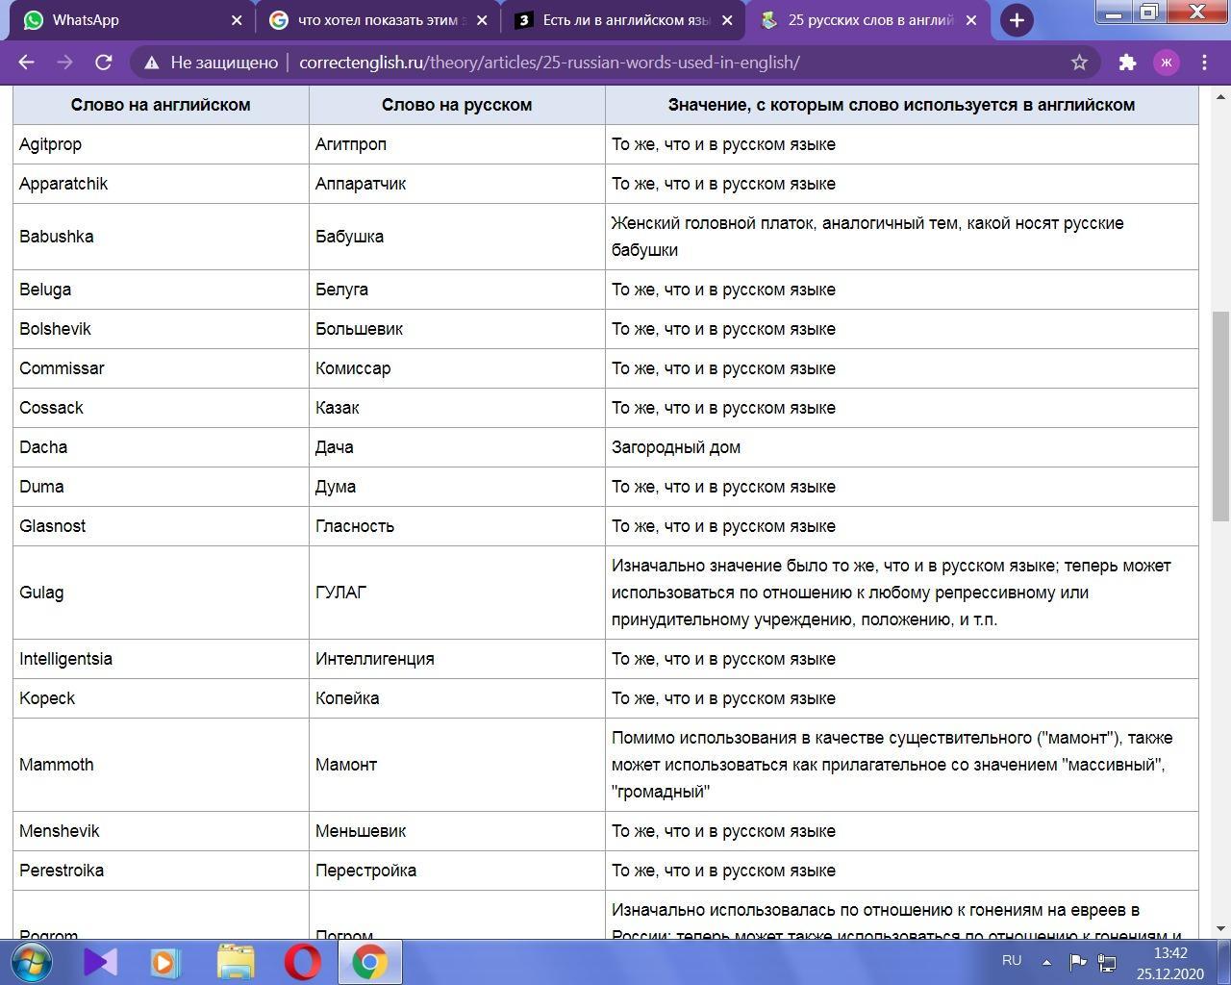1231x985 pixels.
Task: Open the file explorer folder icon
Action: tap(236, 962)
